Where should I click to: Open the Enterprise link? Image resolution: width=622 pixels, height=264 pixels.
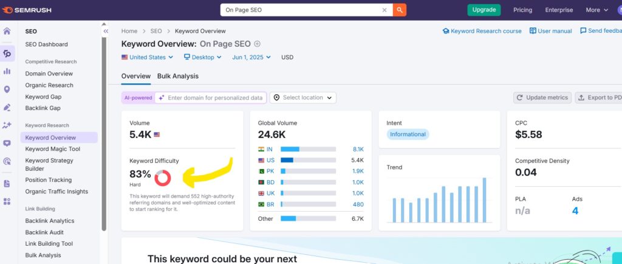click(x=559, y=10)
